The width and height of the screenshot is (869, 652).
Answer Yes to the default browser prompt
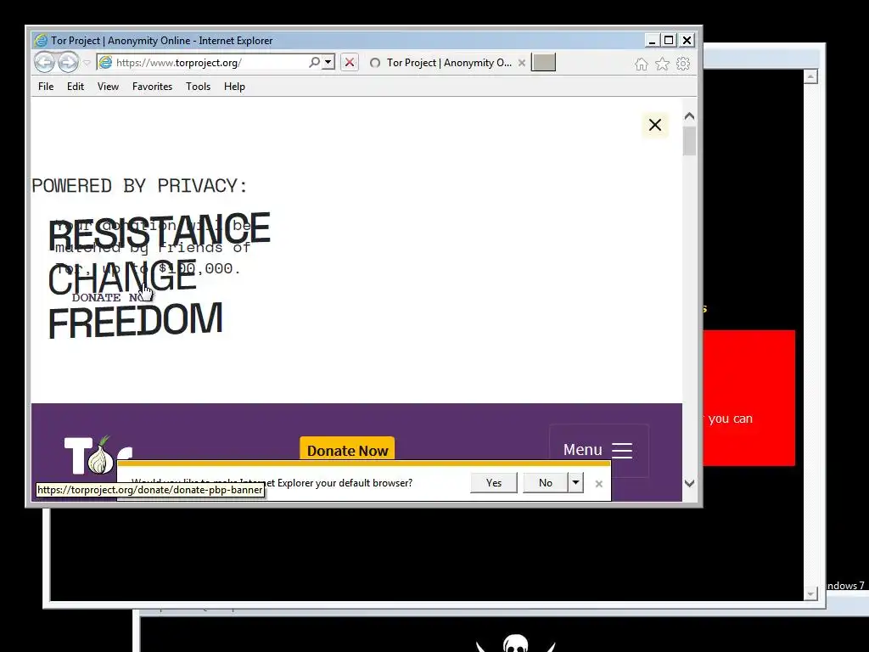pyautogui.click(x=494, y=483)
